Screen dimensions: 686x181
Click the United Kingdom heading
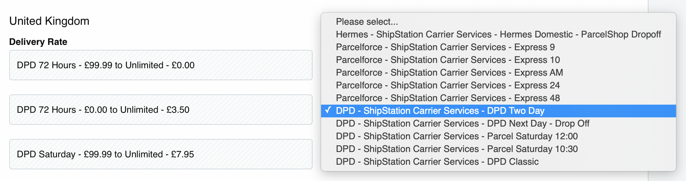point(49,21)
